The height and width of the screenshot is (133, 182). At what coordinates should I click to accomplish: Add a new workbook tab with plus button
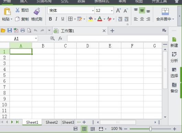tap(112, 31)
